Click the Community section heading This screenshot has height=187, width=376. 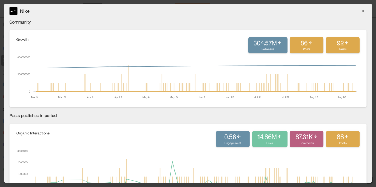point(20,22)
